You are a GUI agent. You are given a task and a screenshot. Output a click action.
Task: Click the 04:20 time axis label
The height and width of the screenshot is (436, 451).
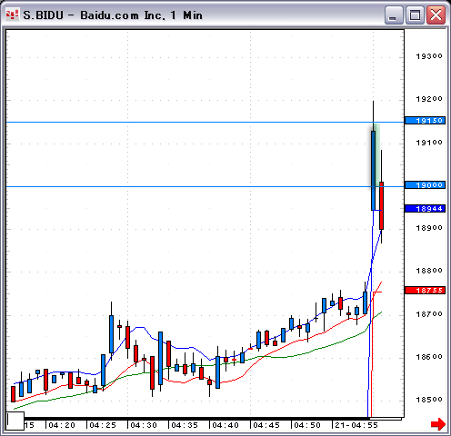coord(62,425)
